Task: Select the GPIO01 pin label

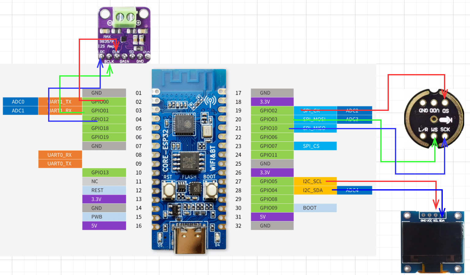Action: click(104, 111)
